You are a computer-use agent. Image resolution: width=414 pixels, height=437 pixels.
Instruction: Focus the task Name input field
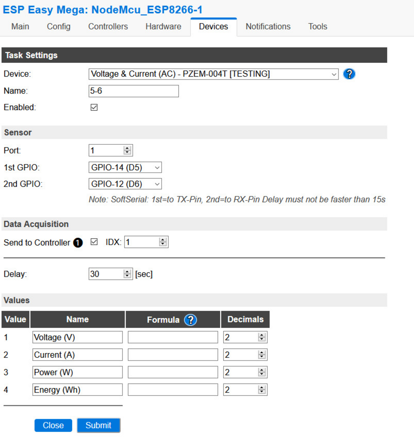coord(134,91)
